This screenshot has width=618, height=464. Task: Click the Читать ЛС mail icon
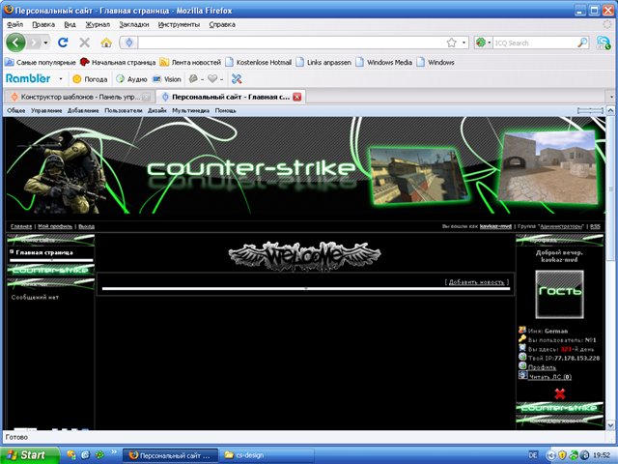[x=522, y=375]
